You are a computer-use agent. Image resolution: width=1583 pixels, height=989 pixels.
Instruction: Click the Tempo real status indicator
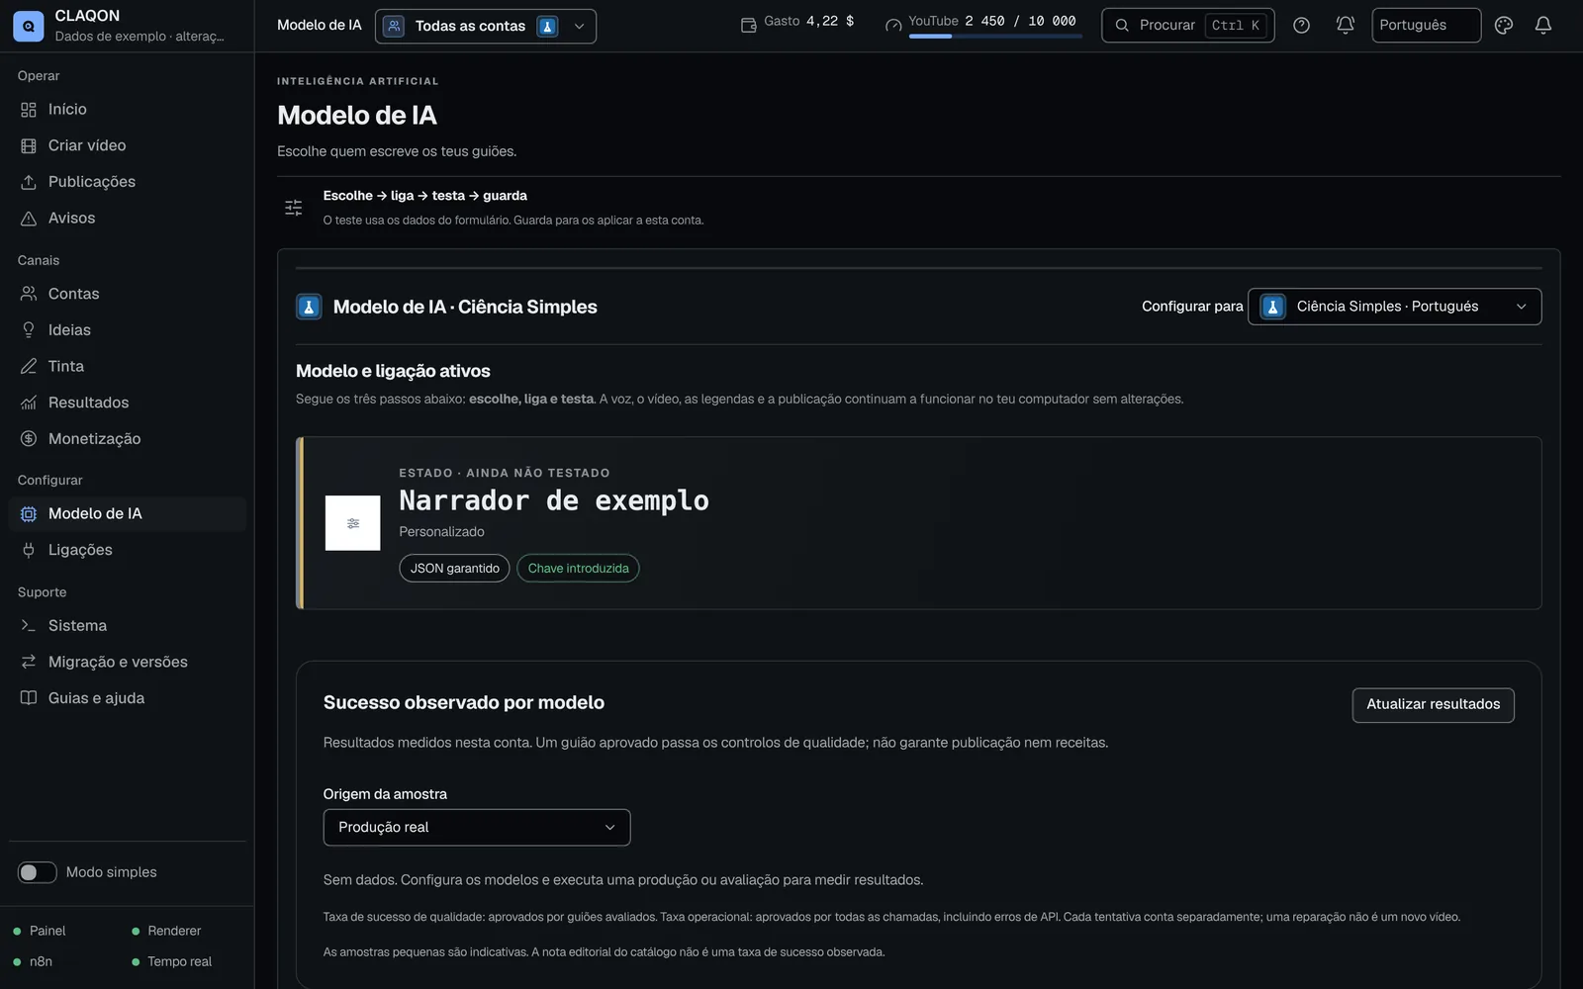171,962
